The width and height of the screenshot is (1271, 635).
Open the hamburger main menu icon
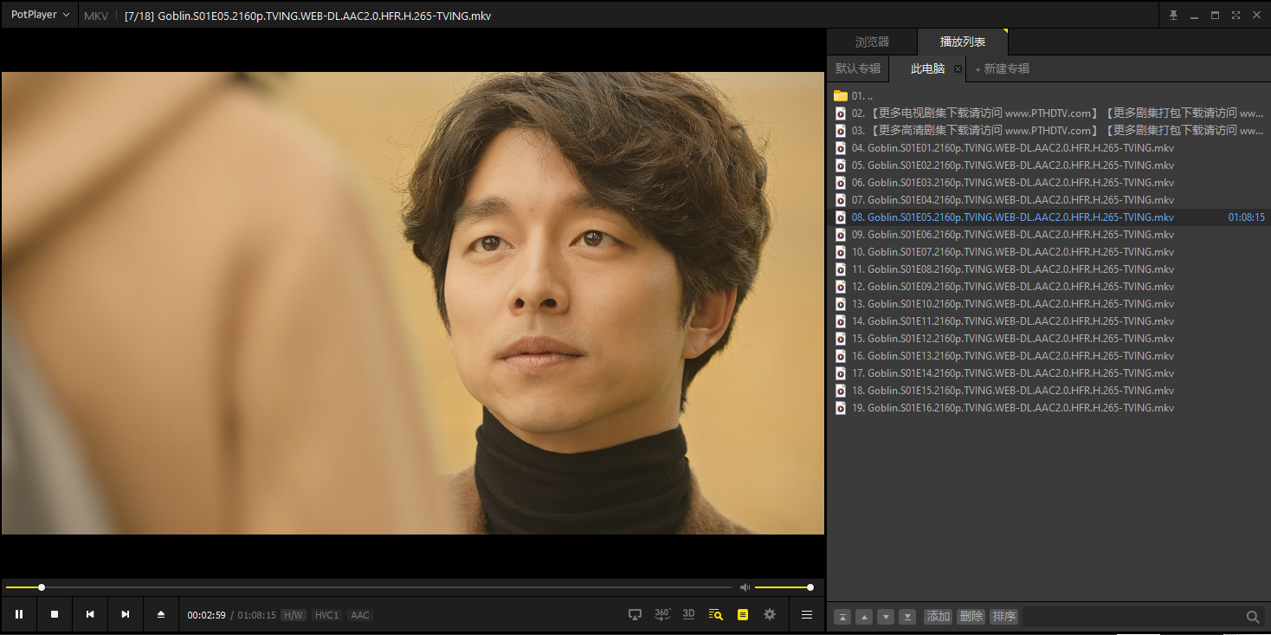click(807, 614)
